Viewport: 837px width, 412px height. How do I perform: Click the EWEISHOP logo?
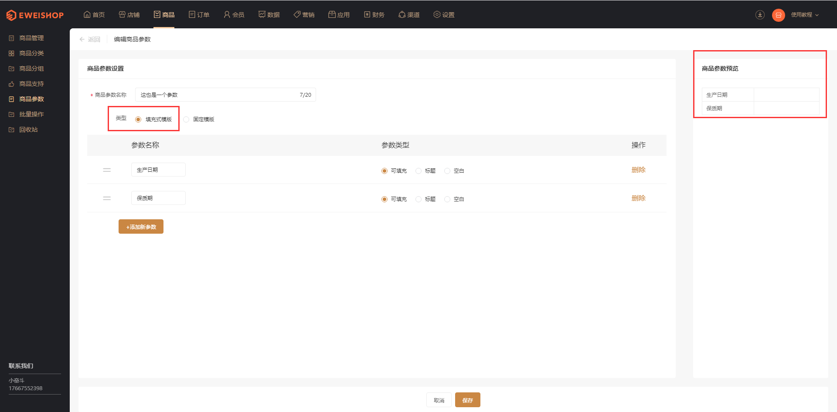(x=35, y=15)
